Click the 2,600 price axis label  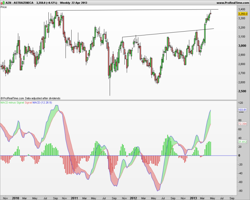(x=242, y=82)
